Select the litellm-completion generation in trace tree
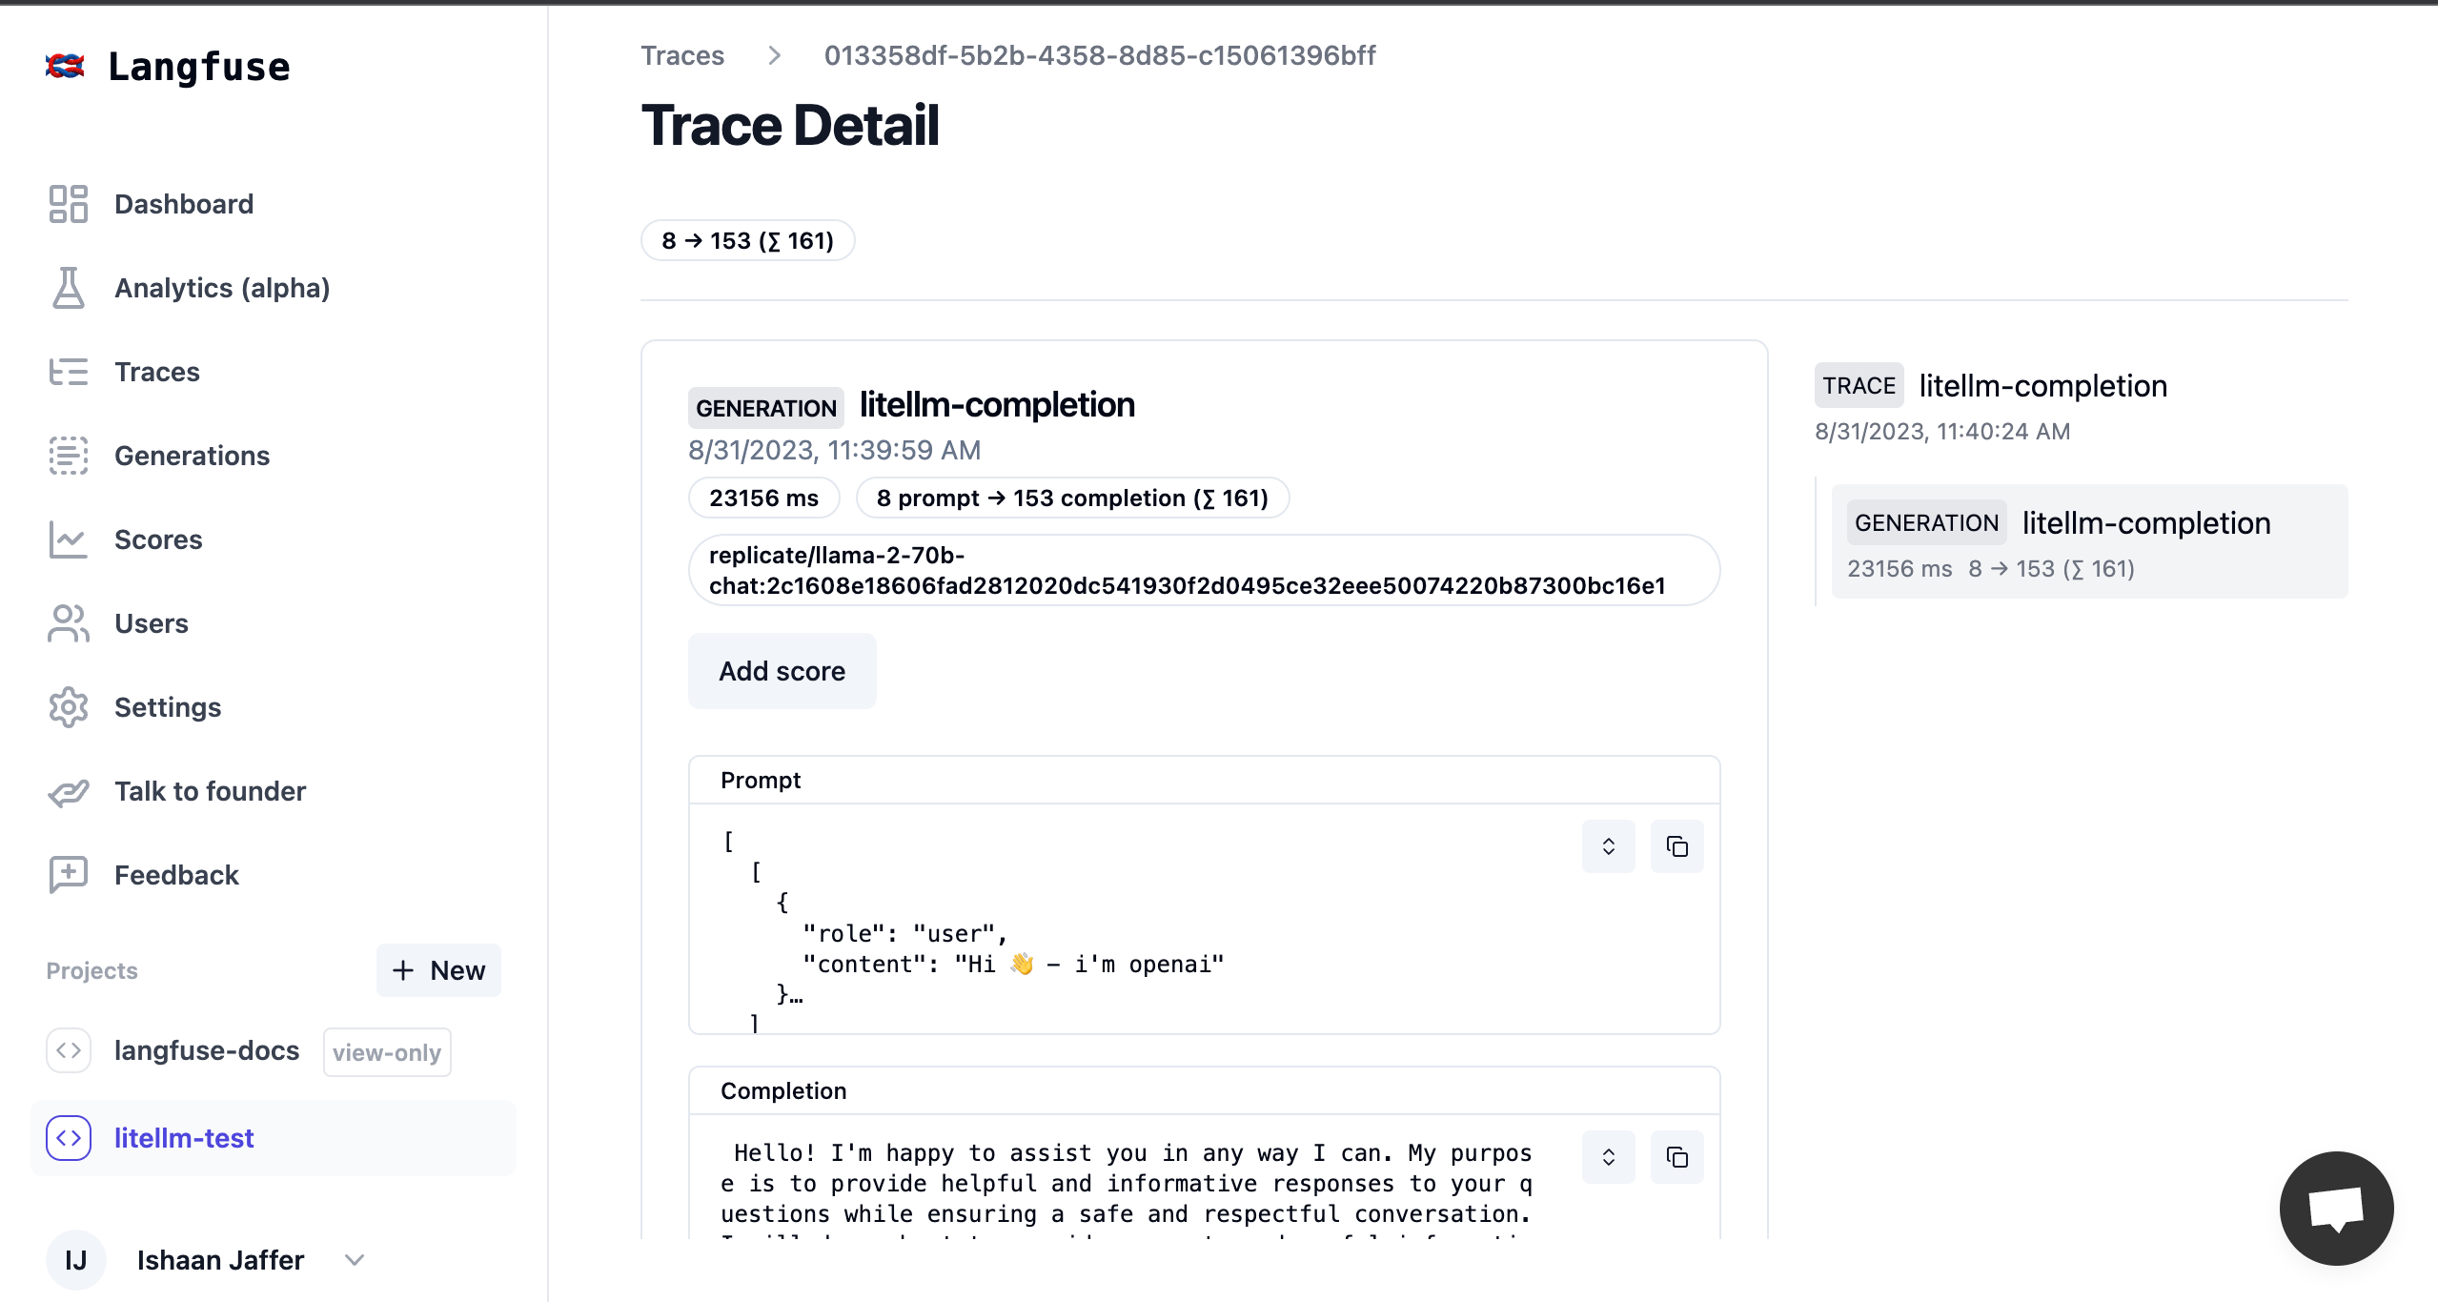Screen dimensions: 2438x1302 pyautogui.click(x=2088, y=541)
